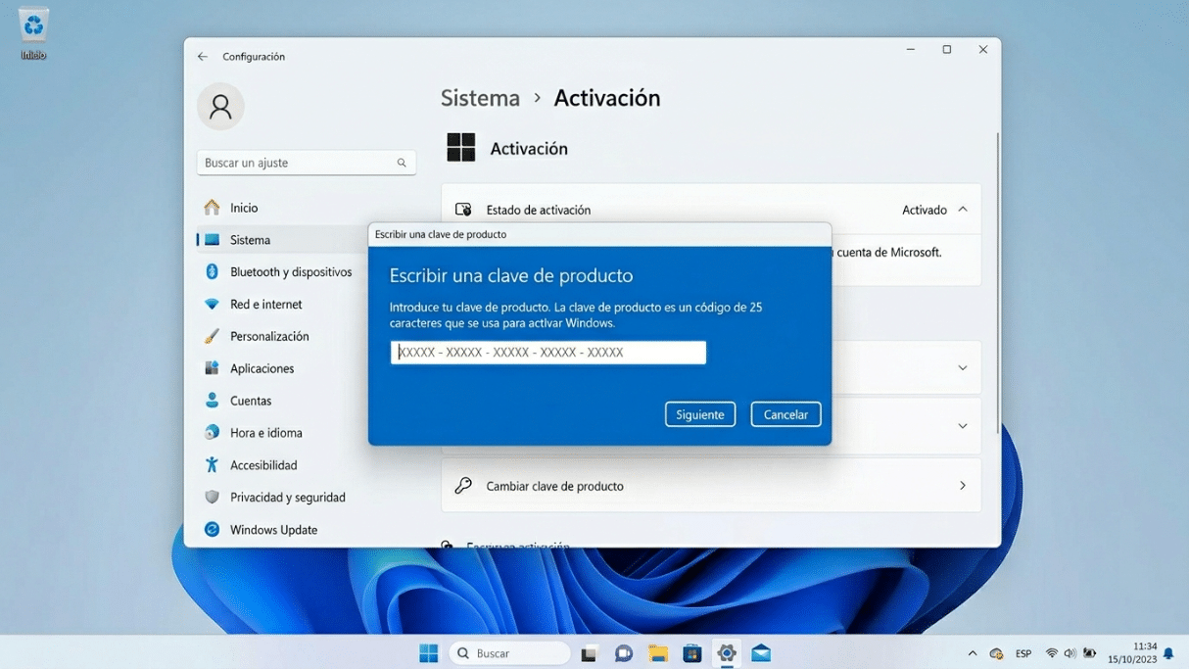Open Settings gear on taskbar
The width and height of the screenshot is (1189, 669).
[x=727, y=653]
